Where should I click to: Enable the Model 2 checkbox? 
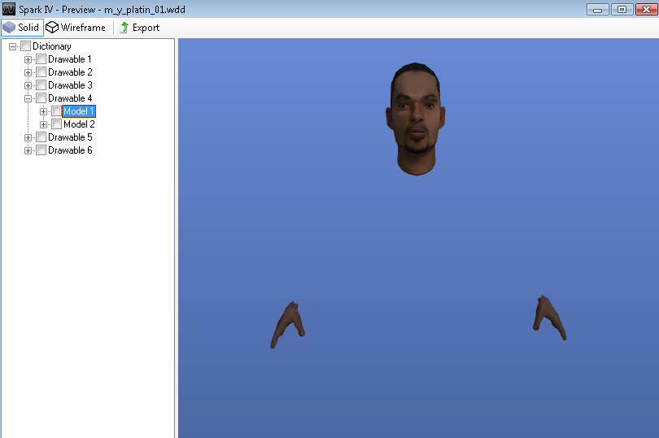pyautogui.click(x=56, y=124)
